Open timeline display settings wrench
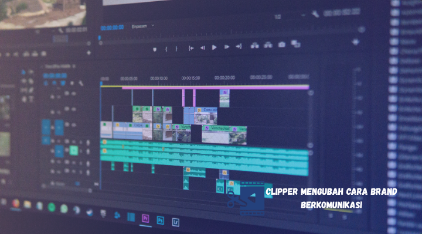Image resolution: width=422 pixels, height=234 pixels. (x=81, y=83)
